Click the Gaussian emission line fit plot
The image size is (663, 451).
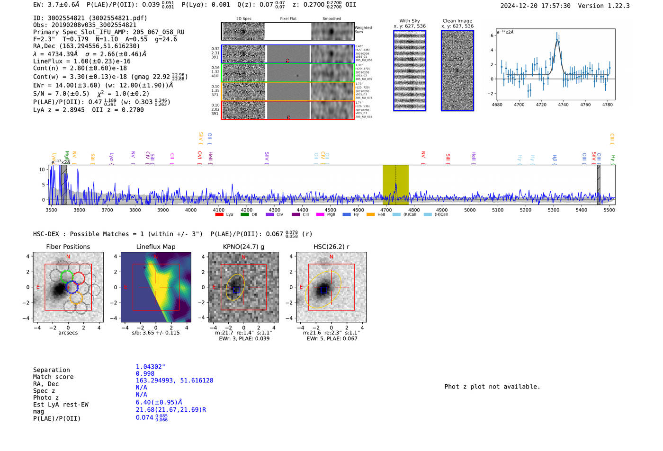[555, 64]
